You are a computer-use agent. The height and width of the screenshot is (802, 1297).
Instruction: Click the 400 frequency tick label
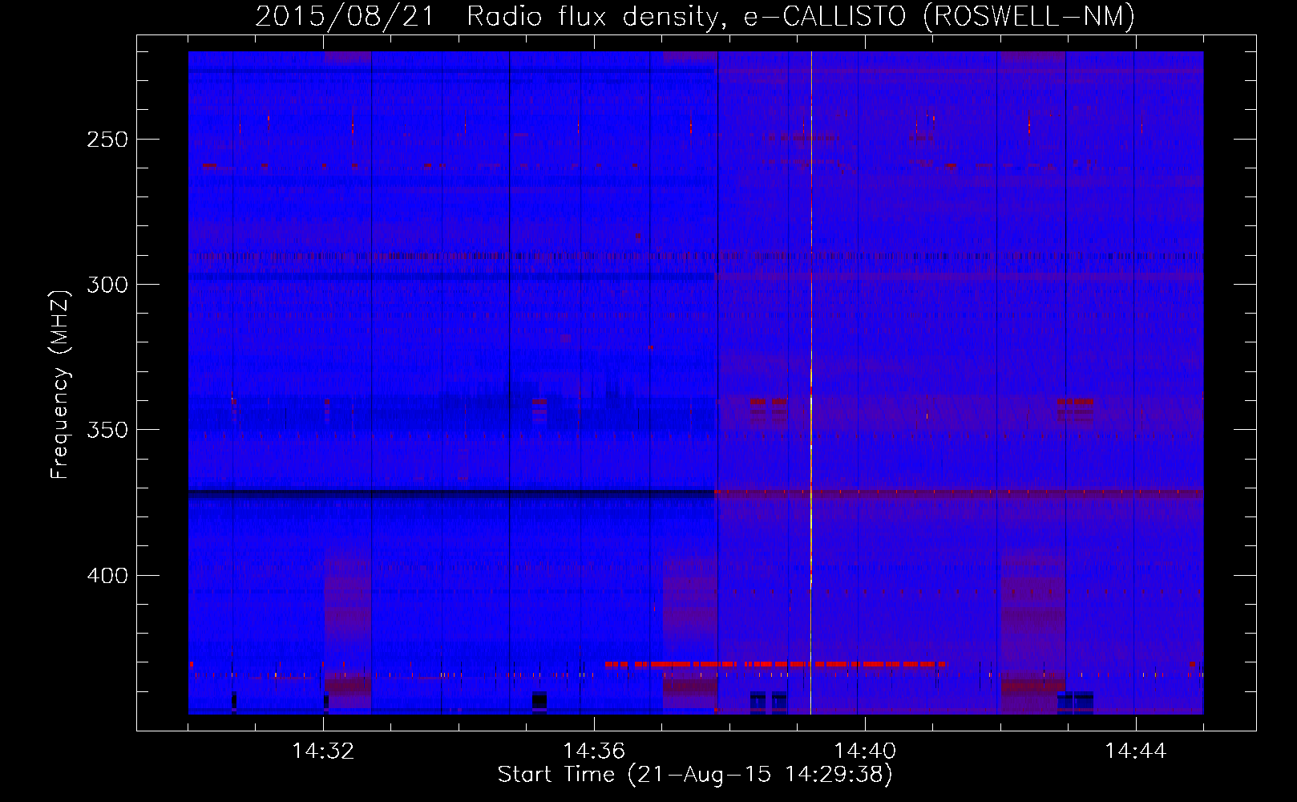[x=107, y=576]
